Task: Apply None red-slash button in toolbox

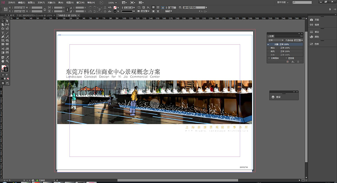Action: (x=8, y=79)
